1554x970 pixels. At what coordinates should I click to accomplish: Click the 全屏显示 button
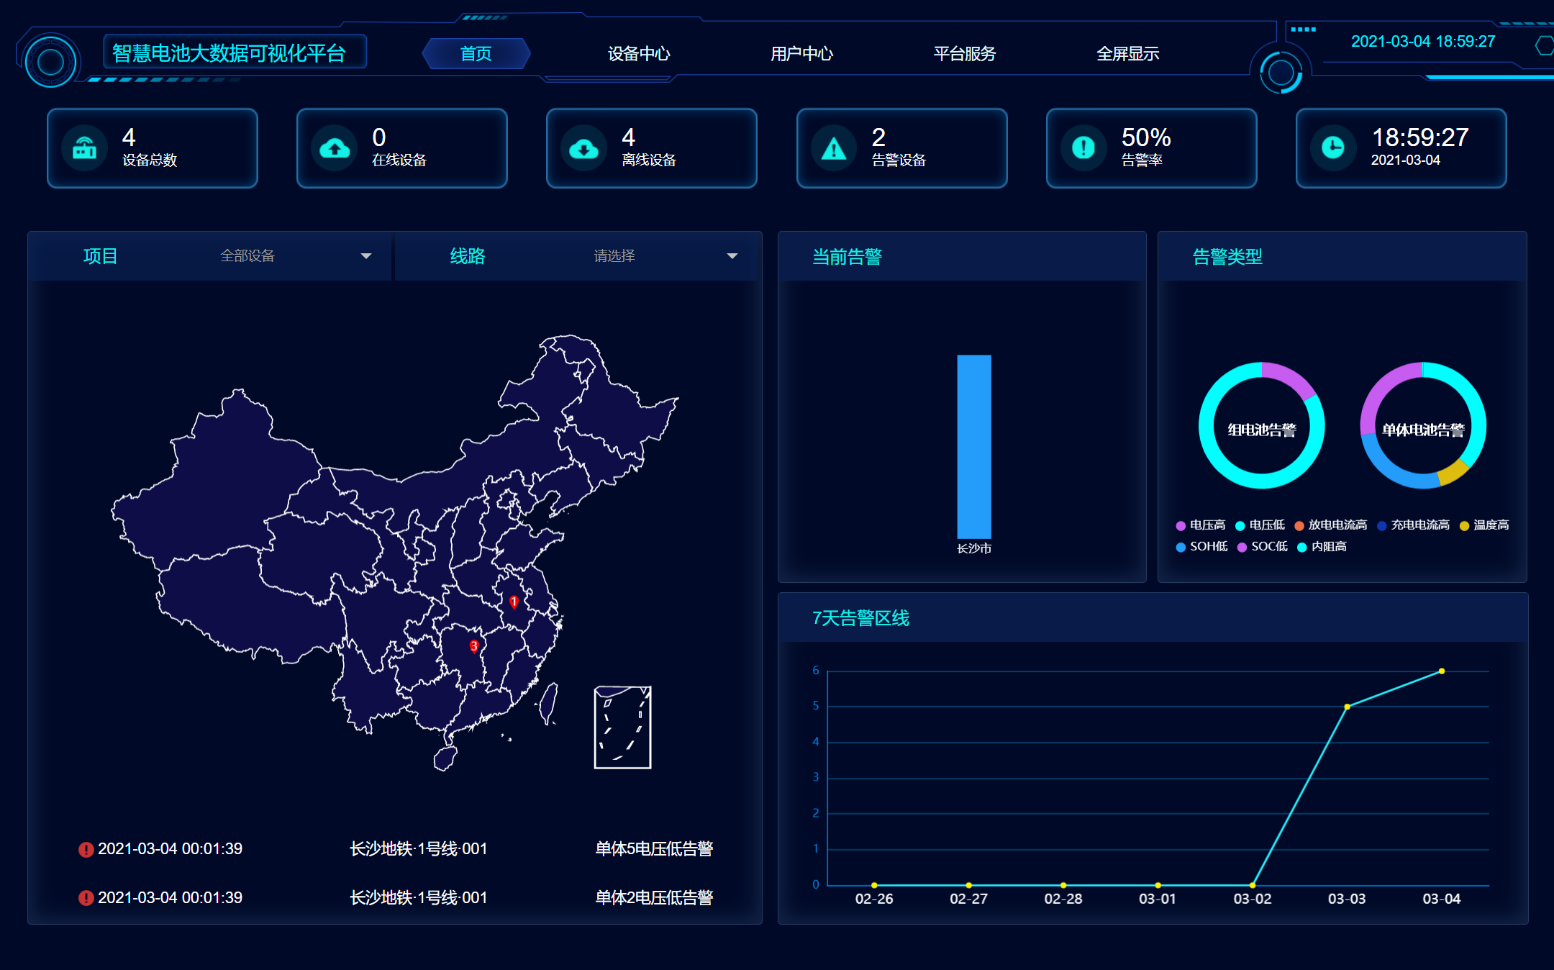point(1127,54)
